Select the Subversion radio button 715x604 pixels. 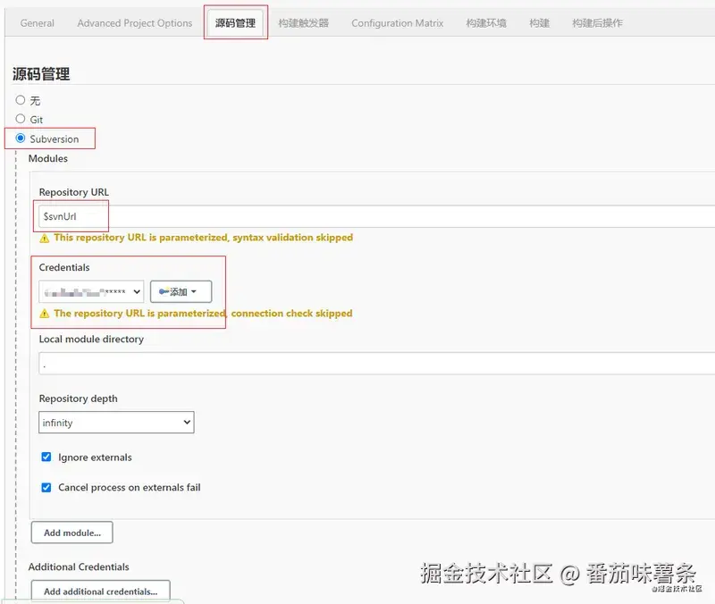click(20, 138)
